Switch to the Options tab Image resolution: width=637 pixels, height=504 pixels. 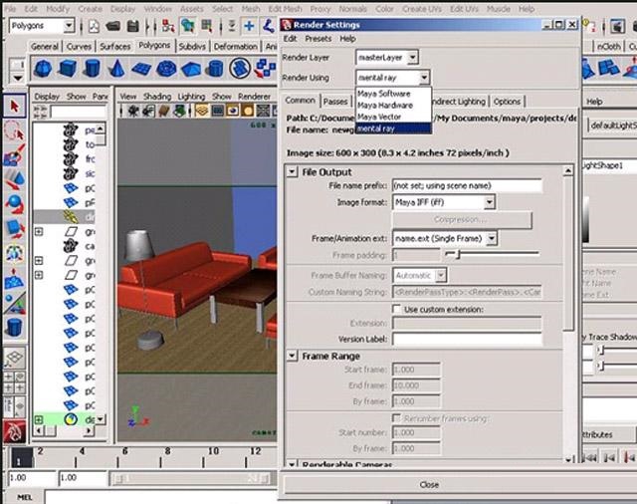point(507,102)
